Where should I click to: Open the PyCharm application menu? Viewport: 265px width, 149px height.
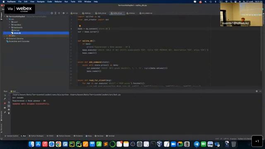click(11, 2)
